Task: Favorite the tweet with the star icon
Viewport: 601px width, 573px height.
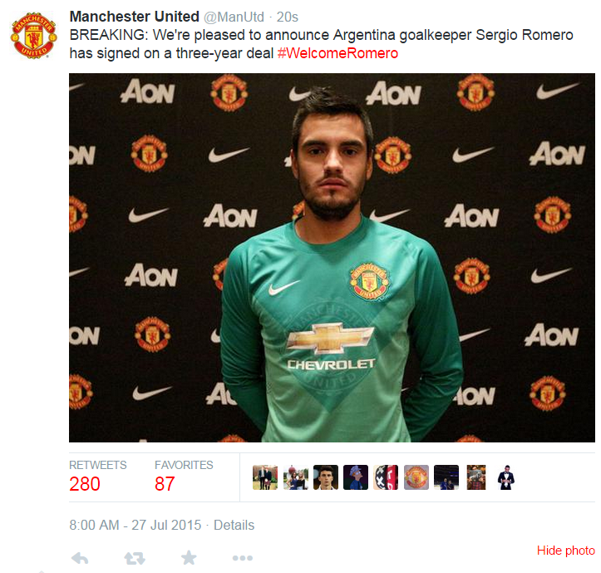Action: coord(189,558)
